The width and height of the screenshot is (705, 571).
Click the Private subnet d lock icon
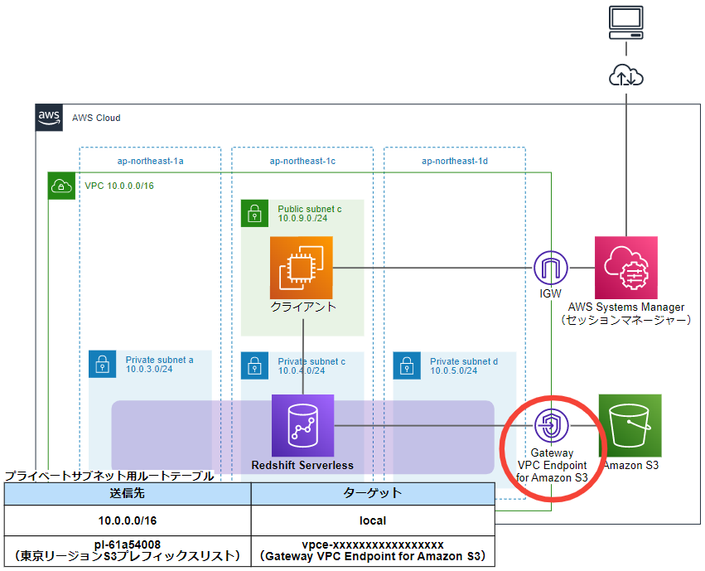(x=407, y=365)
